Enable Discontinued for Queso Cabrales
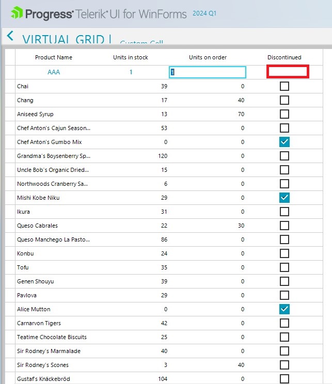Image resolution: width=332 pixels, height=384 pixels. 284,226
